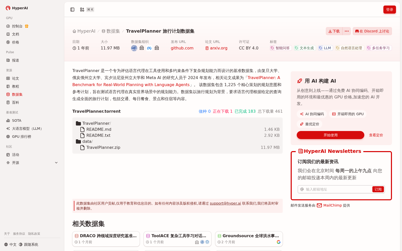The width and height of the screenshot is (402, 251).
Task: Click the data folder icon
Action: [x=78, y=141]
